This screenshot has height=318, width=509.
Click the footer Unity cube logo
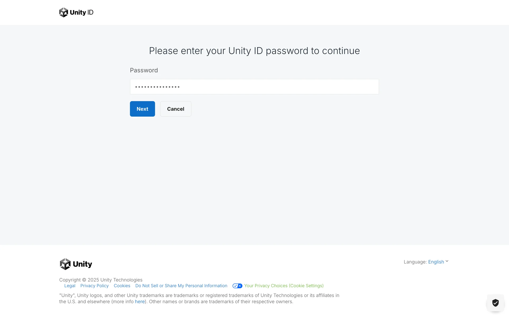(65, 264)
